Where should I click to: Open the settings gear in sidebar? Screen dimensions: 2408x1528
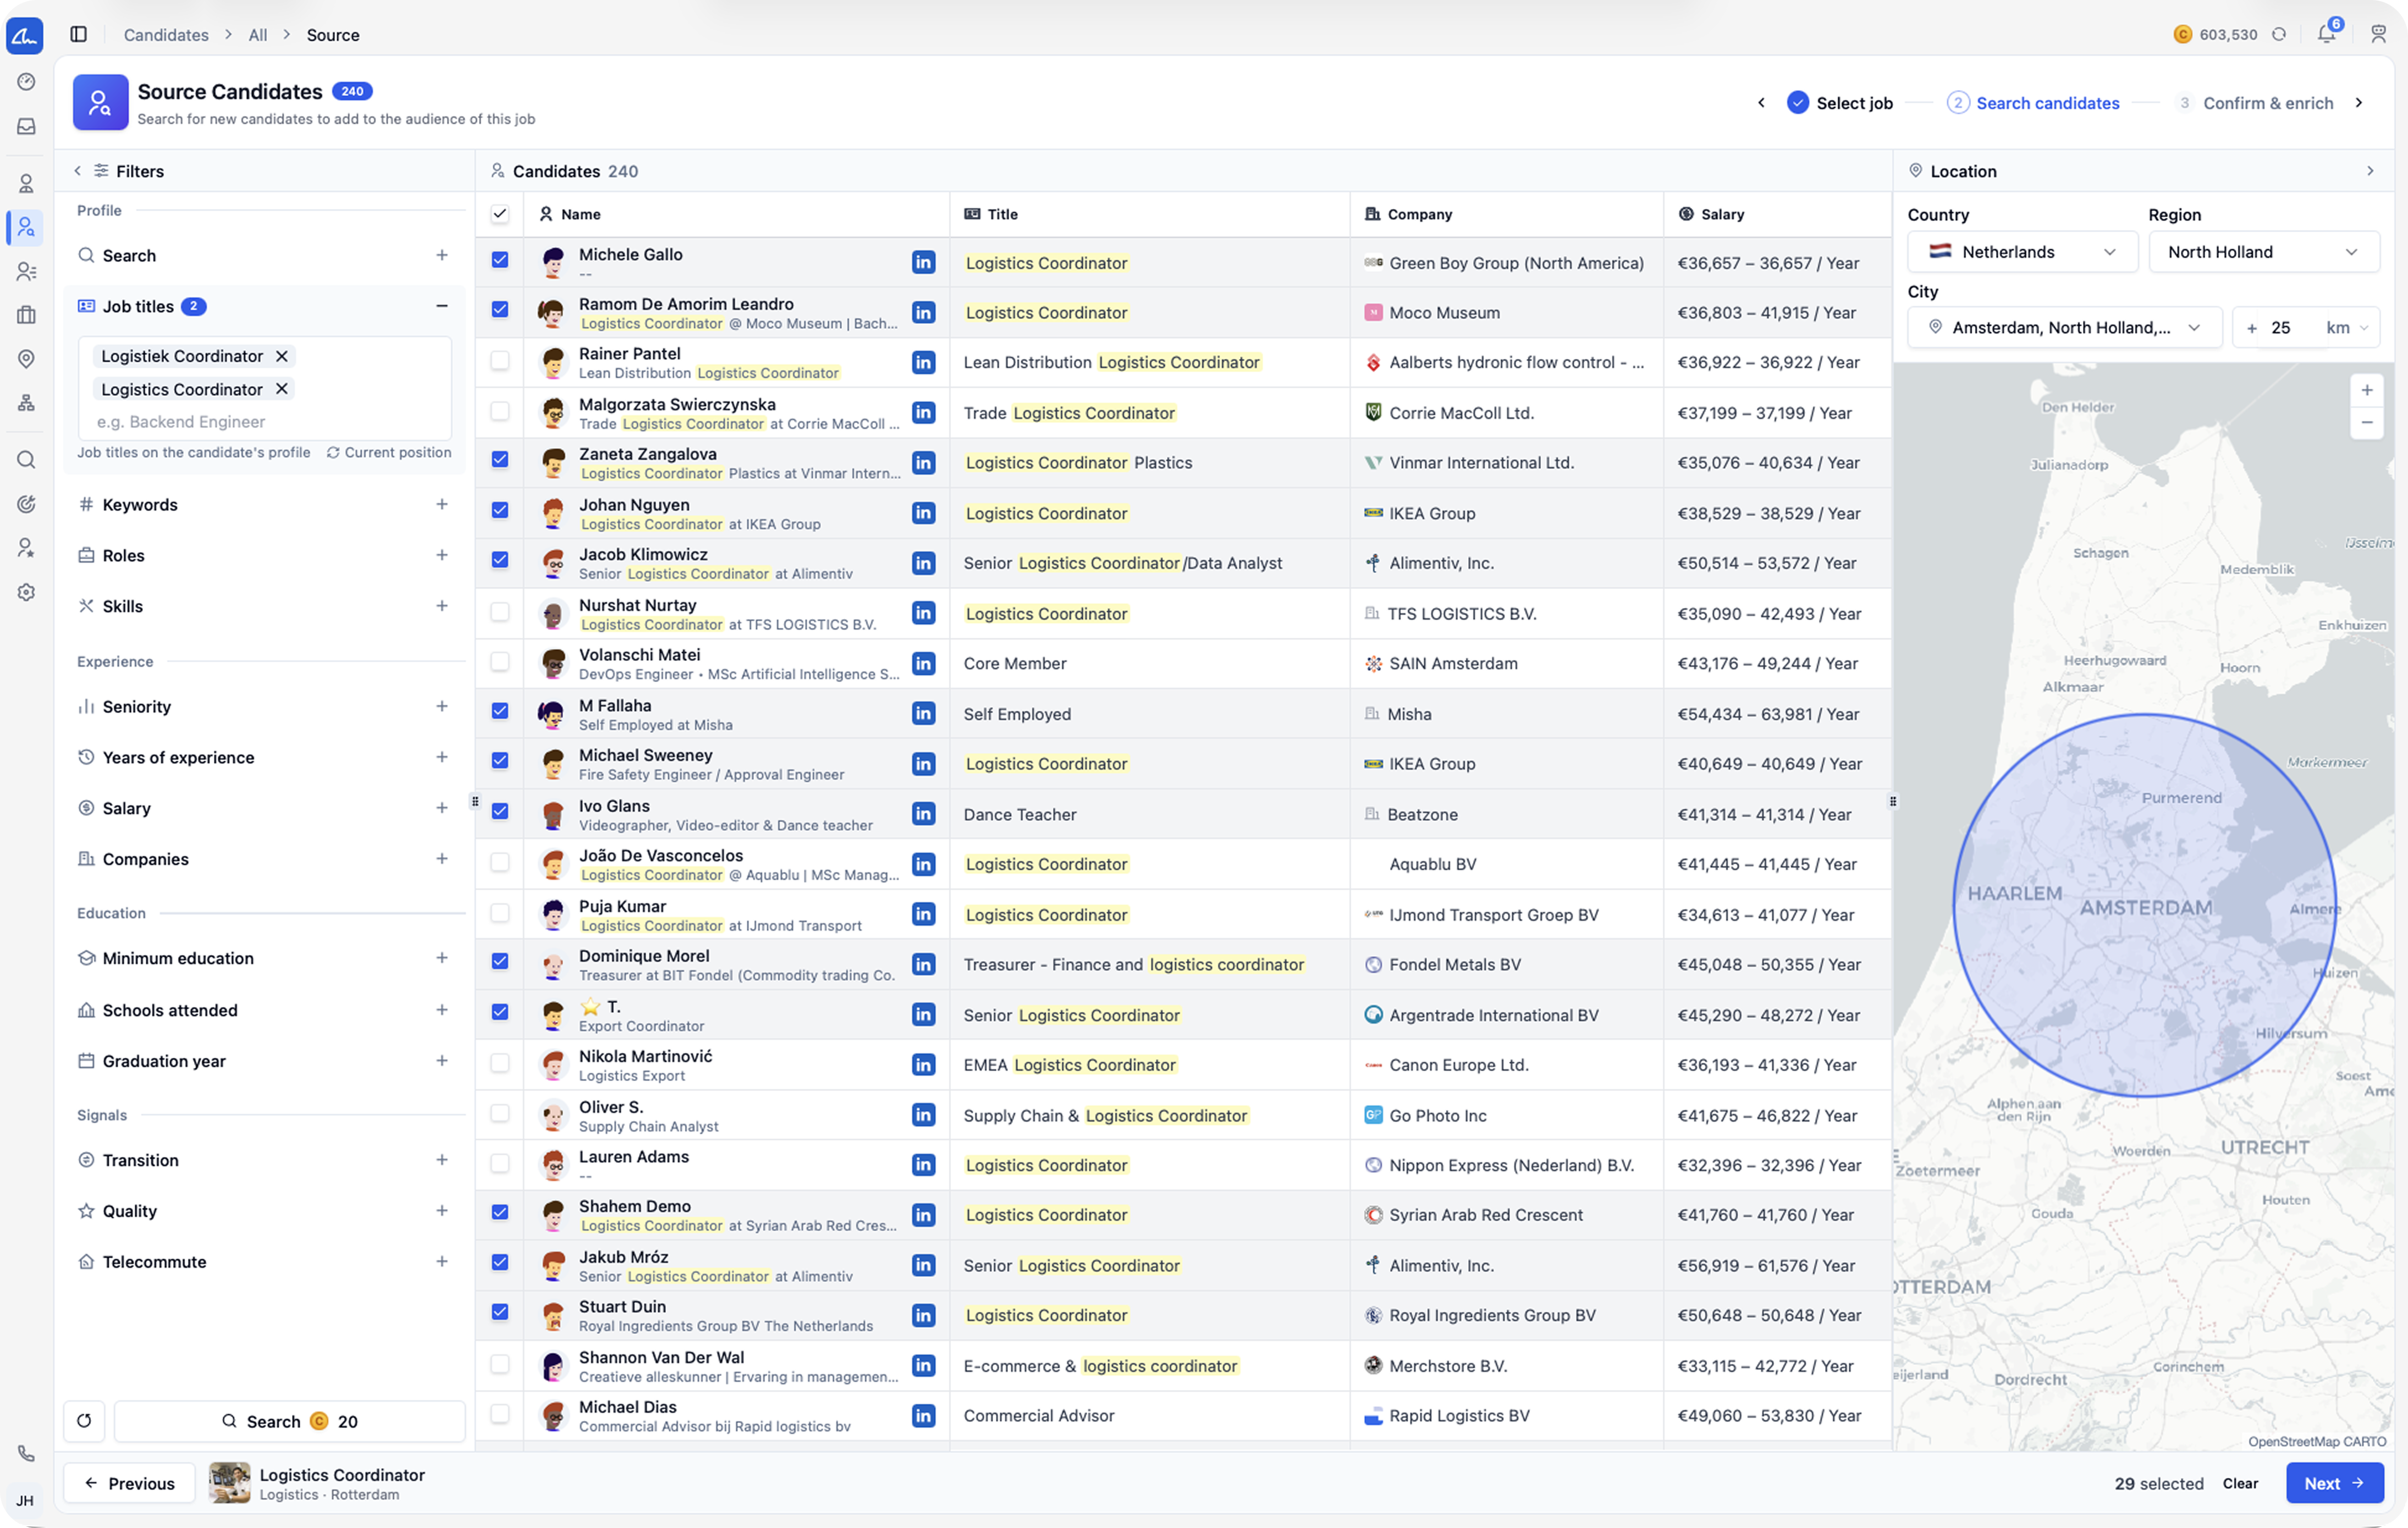(26, 593)
